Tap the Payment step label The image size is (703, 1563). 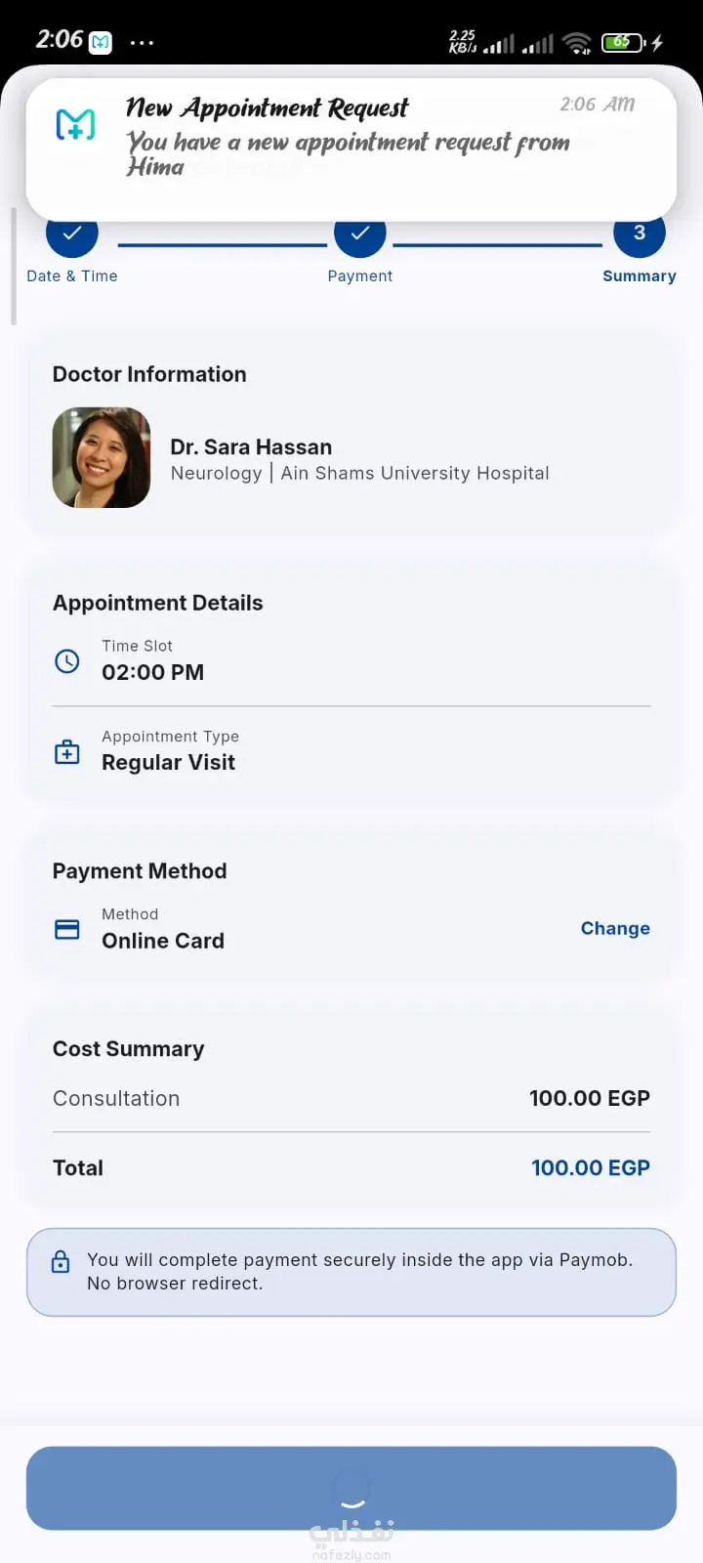[360, 276]
